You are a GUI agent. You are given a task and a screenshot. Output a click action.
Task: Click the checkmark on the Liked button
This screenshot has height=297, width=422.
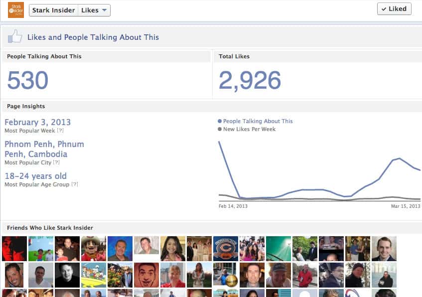(384, 9)
